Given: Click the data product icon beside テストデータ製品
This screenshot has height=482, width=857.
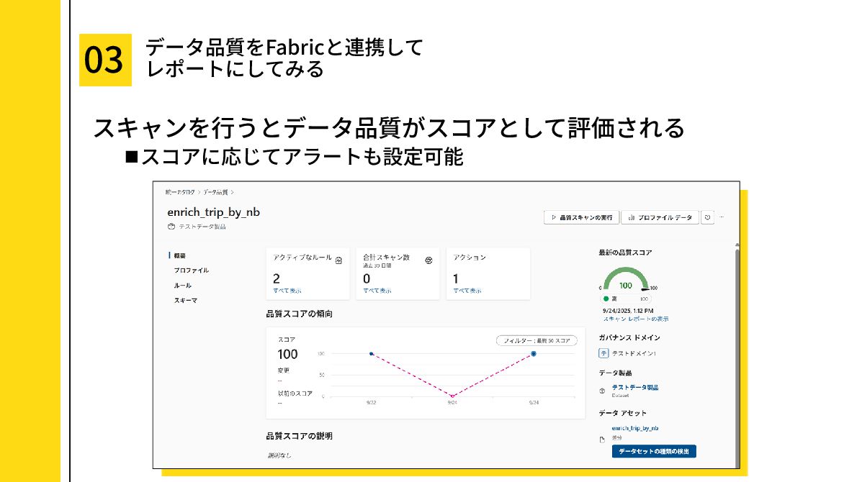Looking at the screenshot, I should point(602,391).
